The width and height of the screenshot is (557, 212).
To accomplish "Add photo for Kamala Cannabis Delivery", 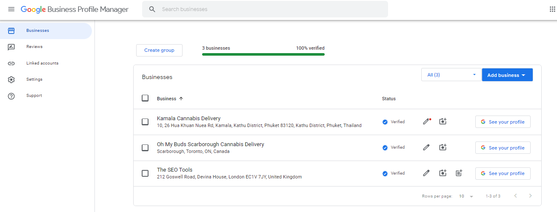I will click(x=443, y=122).
